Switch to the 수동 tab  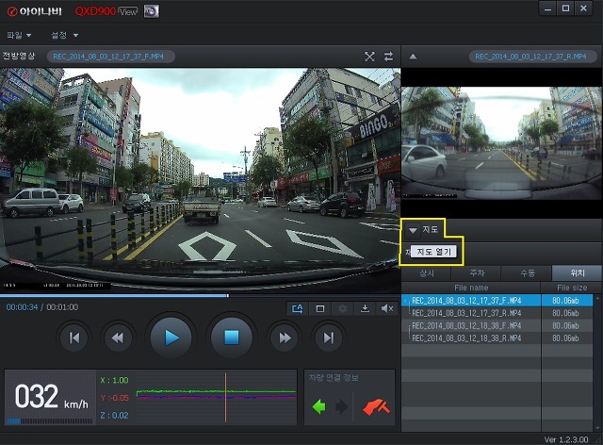tap(527, 272)
